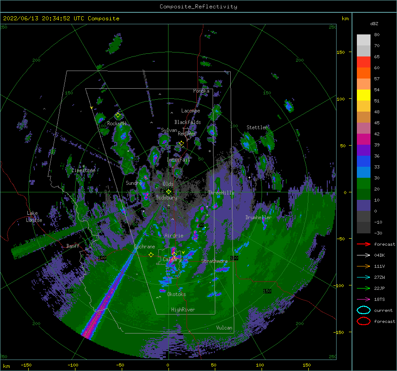Screen dimensions: 397x371
Task: Click the red forecast ellipse icon
Action: click(x=363, y=321)
